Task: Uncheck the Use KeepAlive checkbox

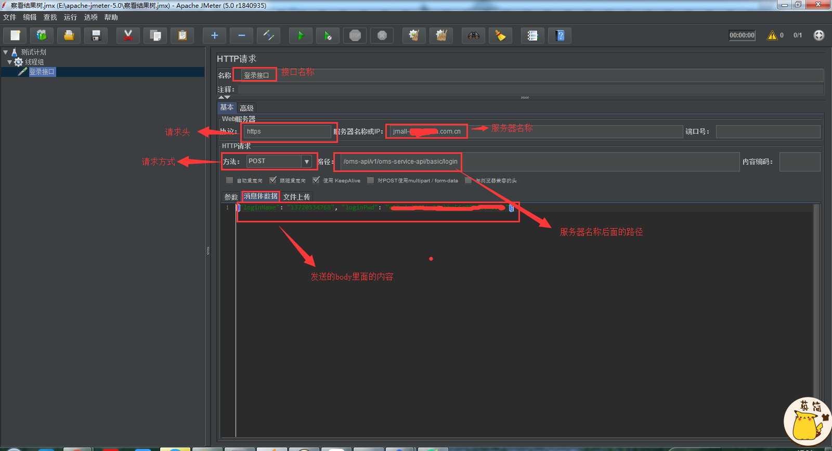Action: click(316, 180)
